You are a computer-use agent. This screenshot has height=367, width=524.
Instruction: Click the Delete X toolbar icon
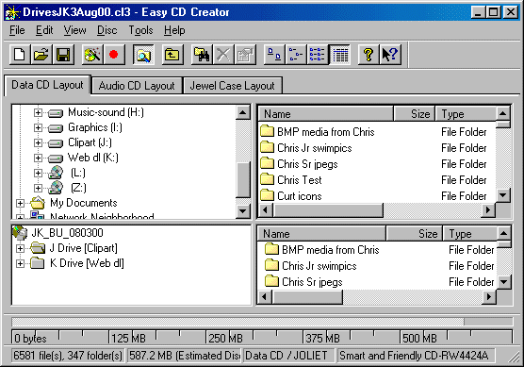click(x=223, y=55)
